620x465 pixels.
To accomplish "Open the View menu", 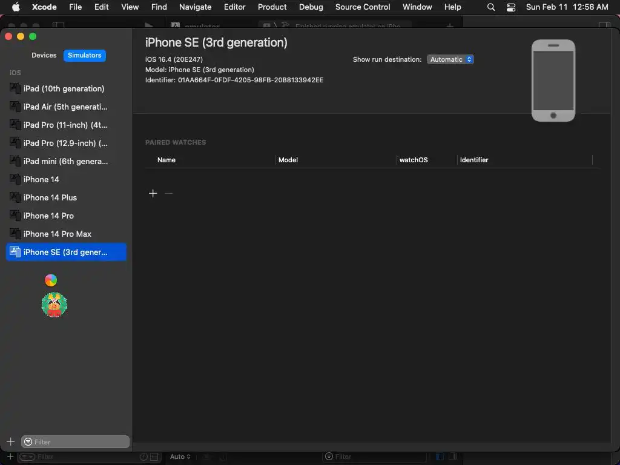I will pos(130,7).
